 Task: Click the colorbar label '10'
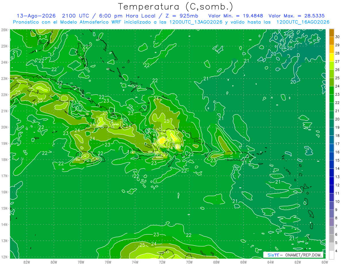(x=337, y=201)
